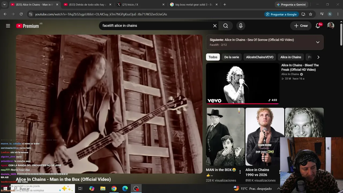The height and width of the screenshot is (193, 343).
Task: Open 'Bleed The Freak (Official HD Video)' title
Action: (300, 67)
